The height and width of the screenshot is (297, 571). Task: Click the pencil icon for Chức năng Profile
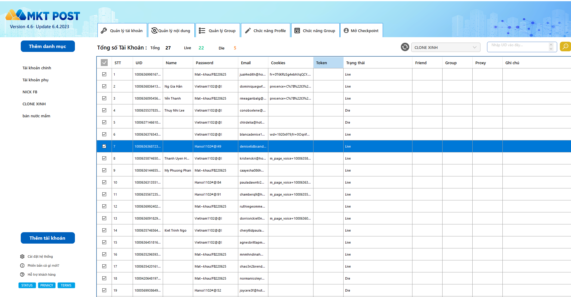[x=248, y=31]
